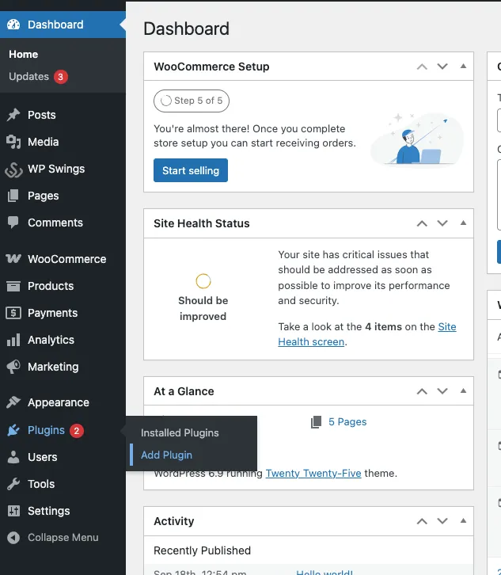Open the Media menu
The height and width of the screenshot is (575, 501).
click(44, 142)
